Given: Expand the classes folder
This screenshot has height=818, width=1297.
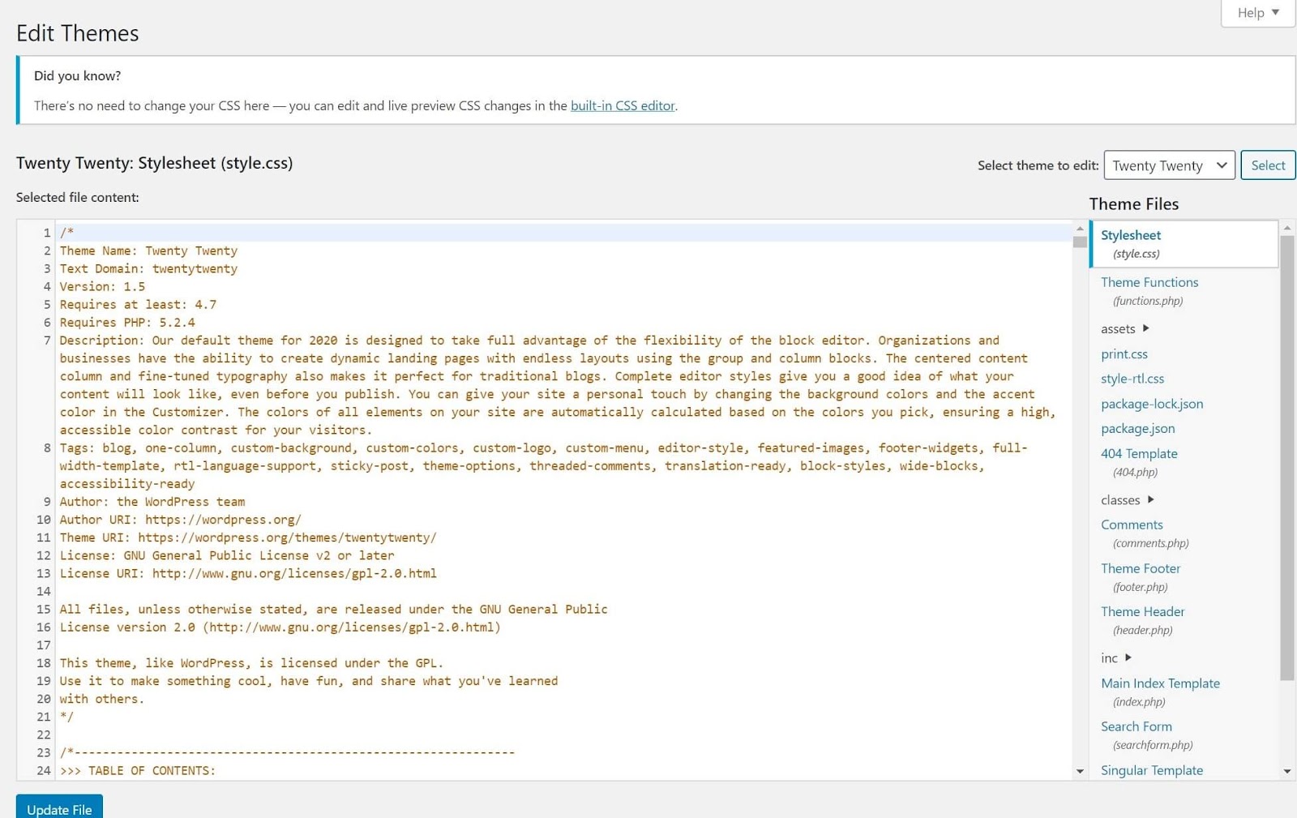Looking at the screenshot, I should (1127, 500).
